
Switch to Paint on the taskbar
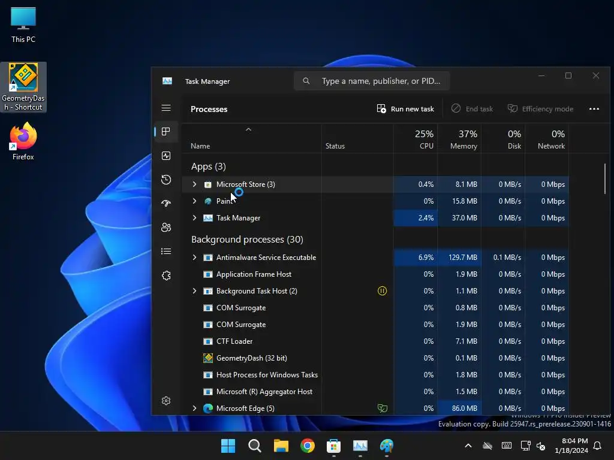click(387, 446)
